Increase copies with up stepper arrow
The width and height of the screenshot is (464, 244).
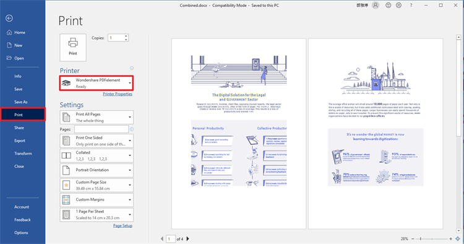pyautogui.click(x=126, y=36)
